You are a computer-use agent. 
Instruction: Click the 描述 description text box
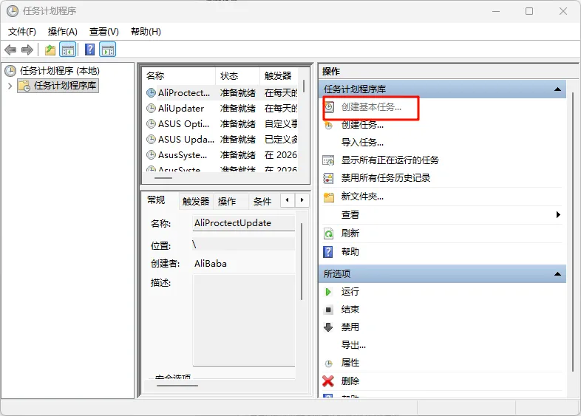(x=244, y=320)
